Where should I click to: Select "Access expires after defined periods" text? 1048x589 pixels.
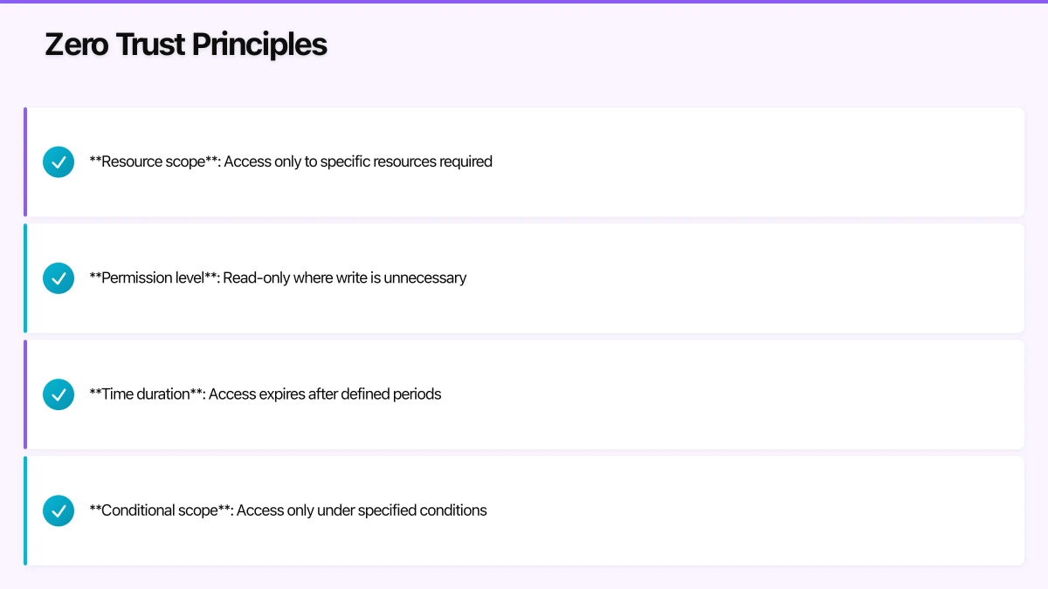[325, 394]
